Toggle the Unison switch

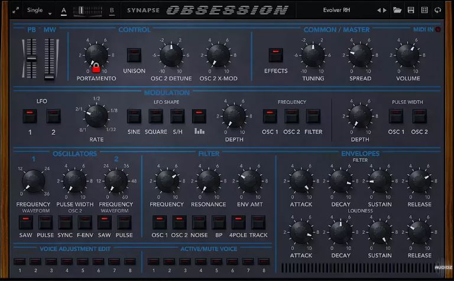click(134, 55)
